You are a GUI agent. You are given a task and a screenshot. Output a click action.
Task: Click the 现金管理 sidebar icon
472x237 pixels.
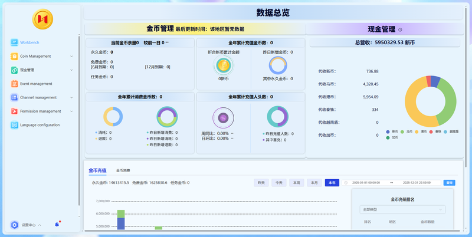[14, 70]
